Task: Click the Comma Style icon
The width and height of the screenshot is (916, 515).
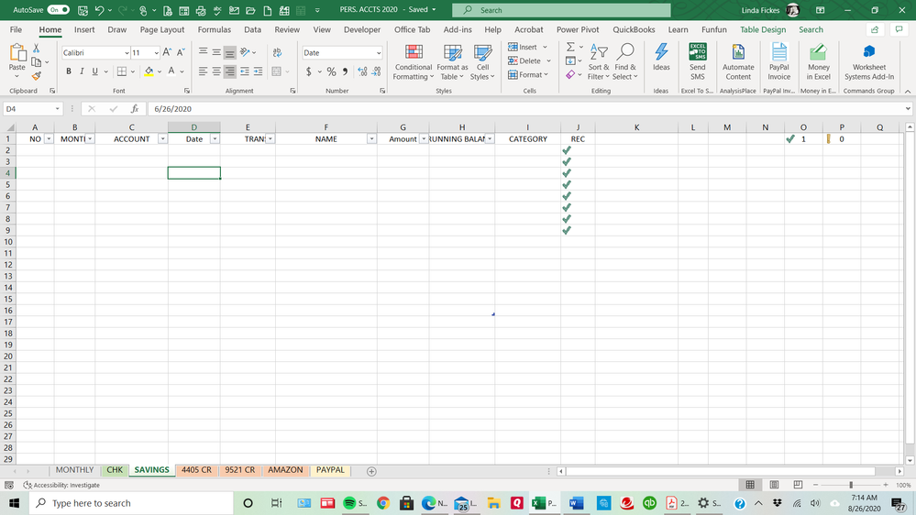Action: pos(346,71)
